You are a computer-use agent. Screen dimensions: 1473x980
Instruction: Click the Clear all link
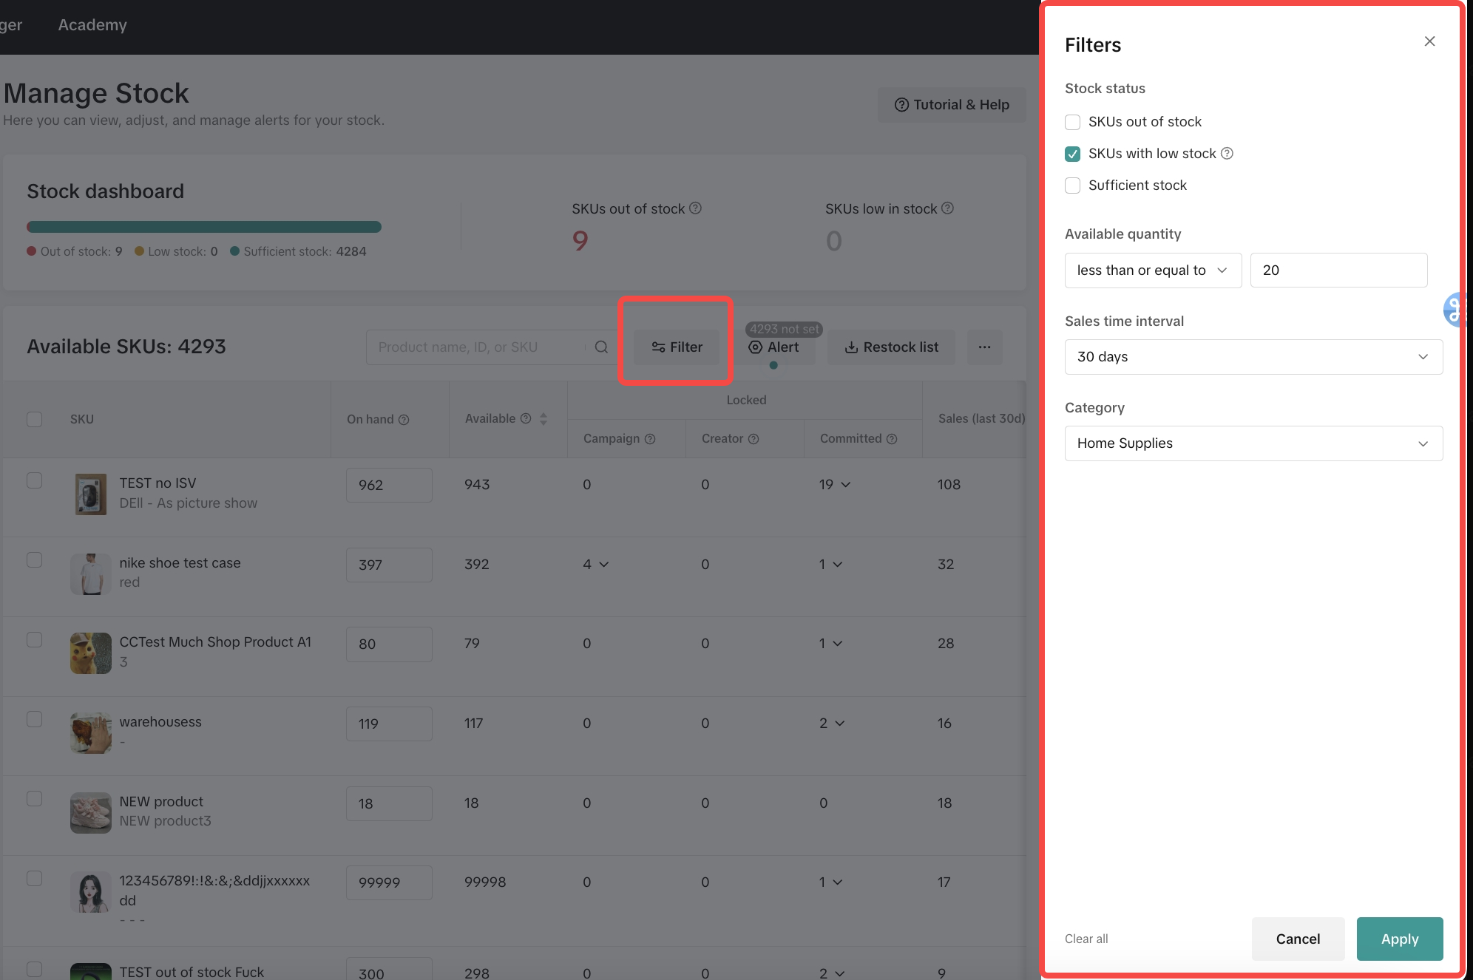tap(1086, 939)
